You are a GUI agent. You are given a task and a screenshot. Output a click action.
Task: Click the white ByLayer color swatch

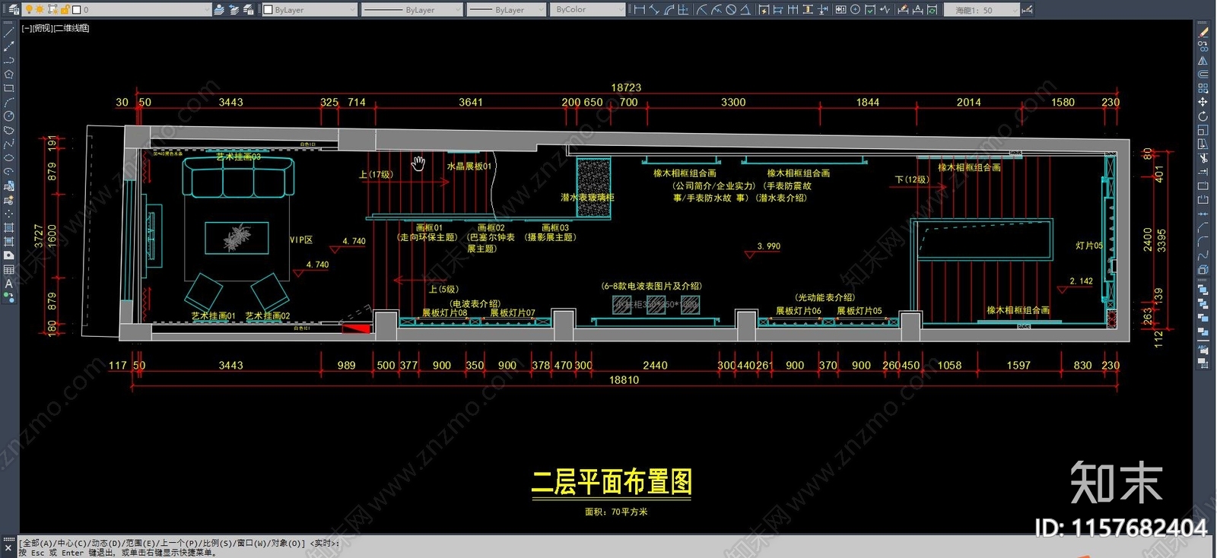tap(268, 10)
